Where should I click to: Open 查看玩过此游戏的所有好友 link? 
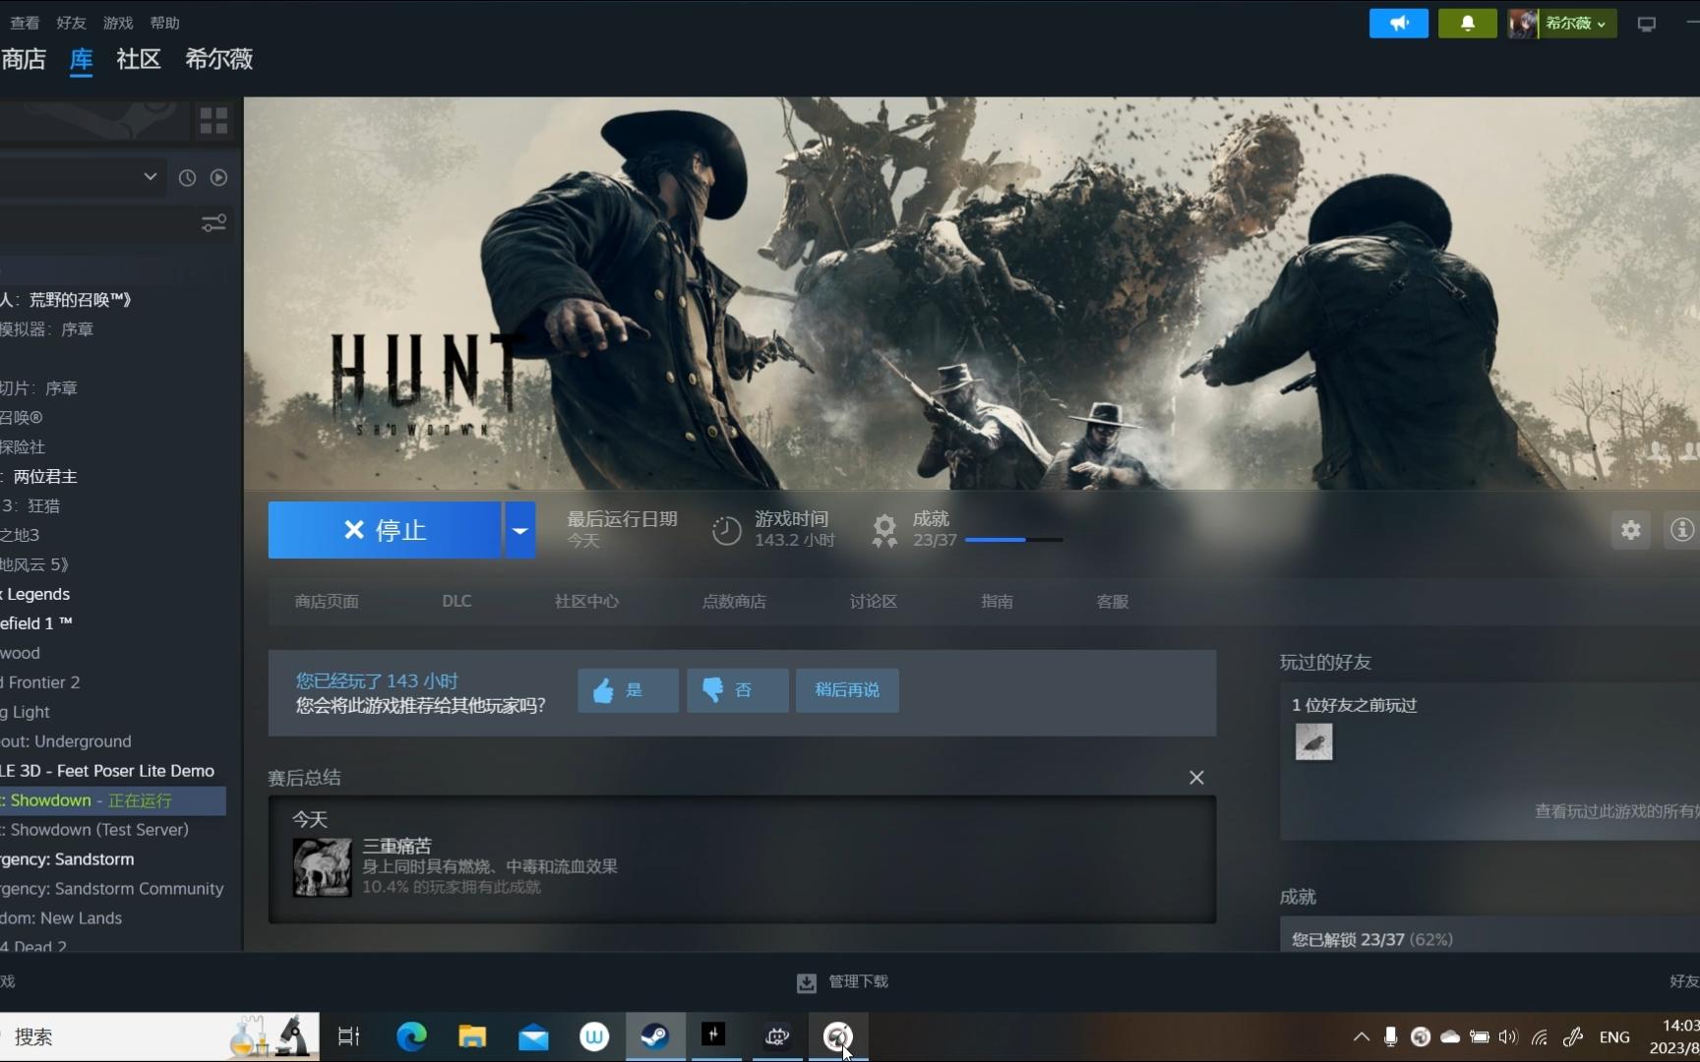tap(1616, 811)
